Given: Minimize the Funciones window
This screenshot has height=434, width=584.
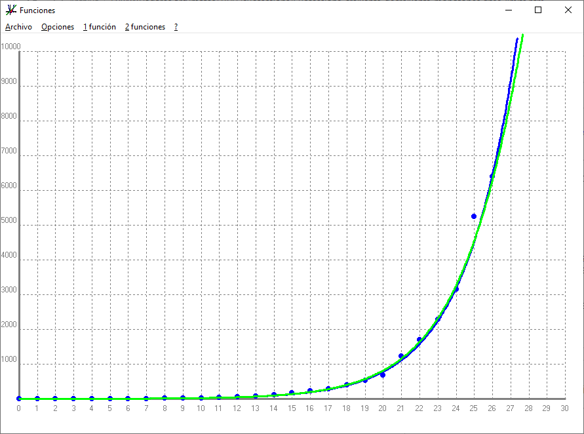Looking at the screenshot, I should coord(508,10).
